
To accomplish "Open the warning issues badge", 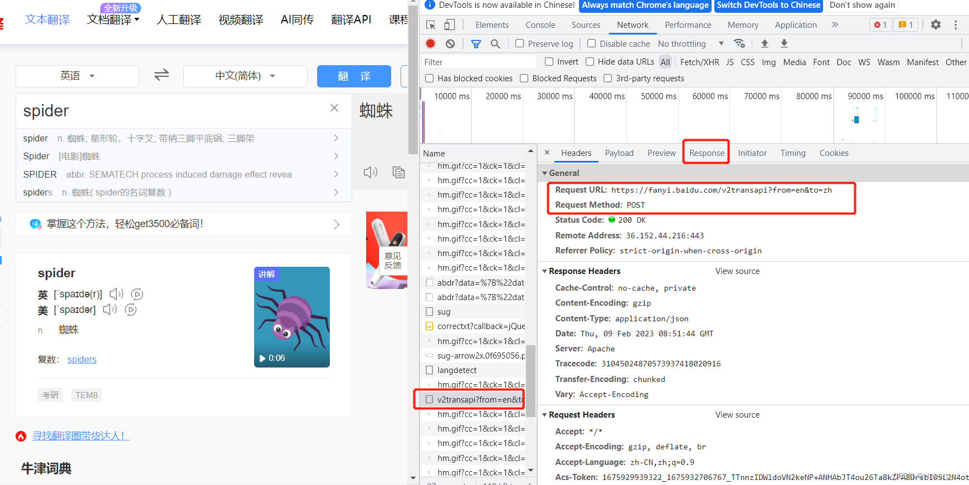I will pyautogui.click(x=906, y=25).
